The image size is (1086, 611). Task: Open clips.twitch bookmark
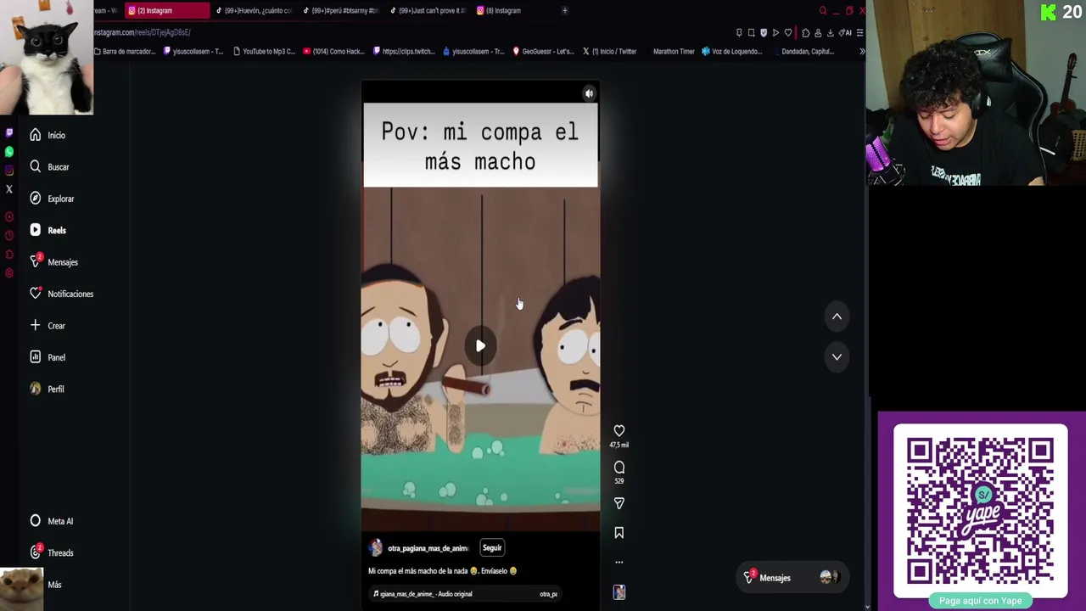(x=404, y=52)
